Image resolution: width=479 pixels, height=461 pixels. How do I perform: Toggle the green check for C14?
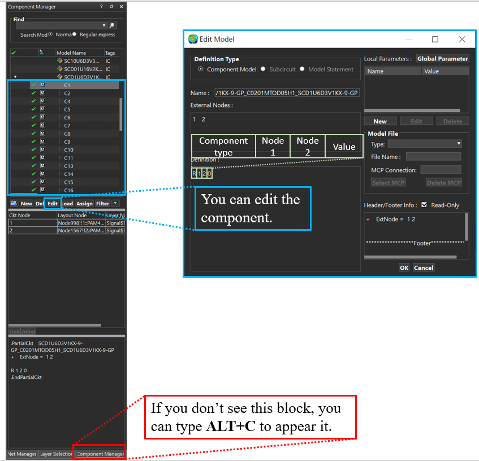pyautogui.click(x=33, y=174)
